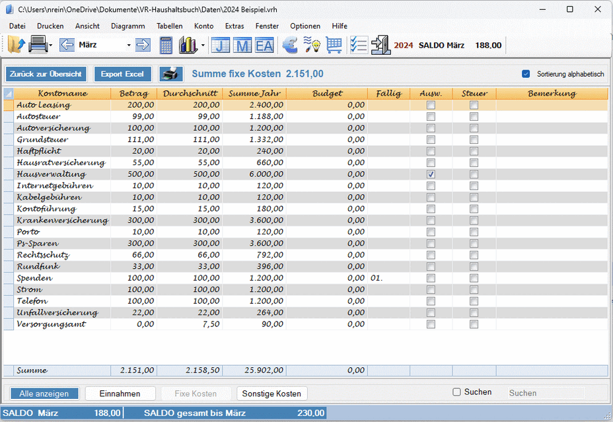Open the Tabellen menu
This screenshot has height=422, width=613.
tap(170, 26)
